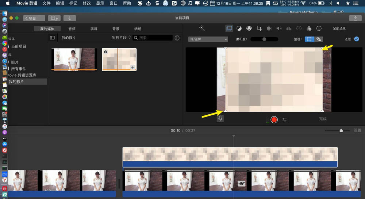Screen dimensions: 365x199
Task: Start recording with the red record button
Action: pos(274,120)
